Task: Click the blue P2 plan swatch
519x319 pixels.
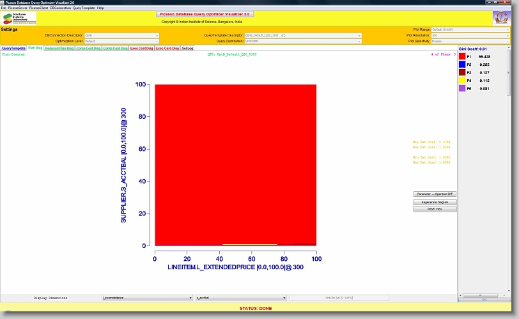Action: [463, 65]
